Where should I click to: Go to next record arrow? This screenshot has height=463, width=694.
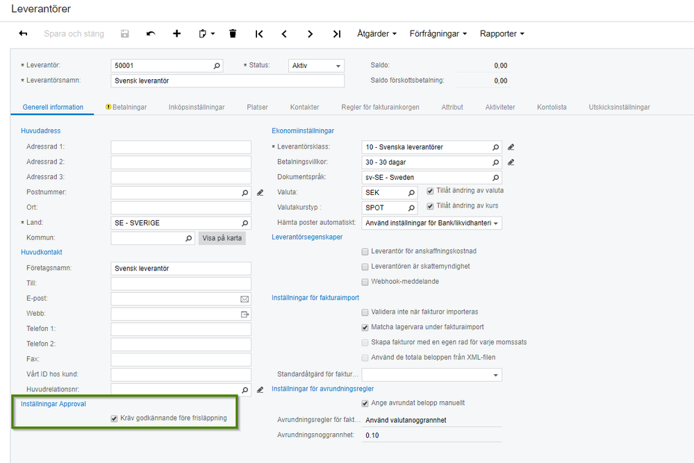point(311,33)
